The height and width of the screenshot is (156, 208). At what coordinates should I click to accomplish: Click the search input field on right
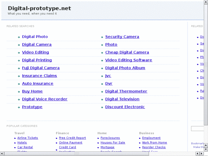pyautogui.click(x=197, y=129)
